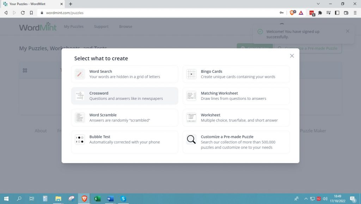361x204 pixels.
Task: Click the WordMint logo
Action: tap(38, 27)
